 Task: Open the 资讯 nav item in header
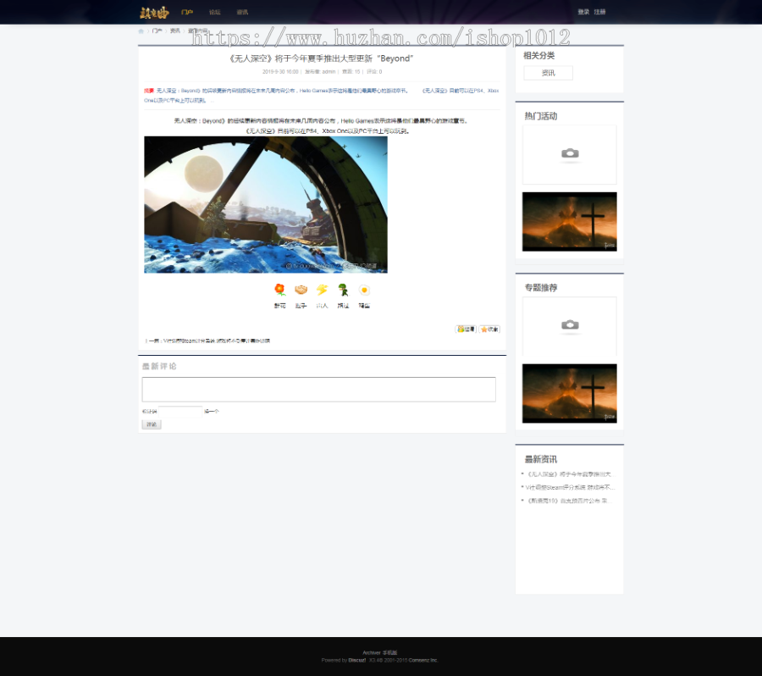pos(242,12)
